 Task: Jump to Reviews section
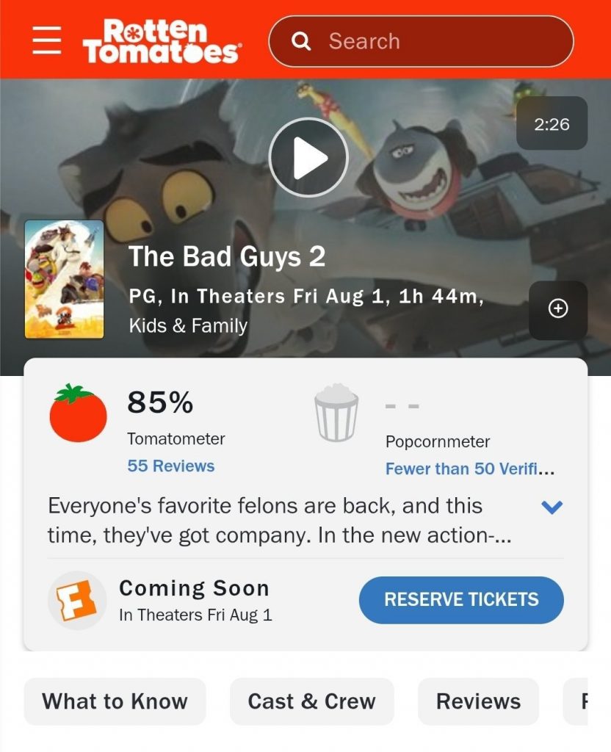pyautogui.click(x=478, y=701)
